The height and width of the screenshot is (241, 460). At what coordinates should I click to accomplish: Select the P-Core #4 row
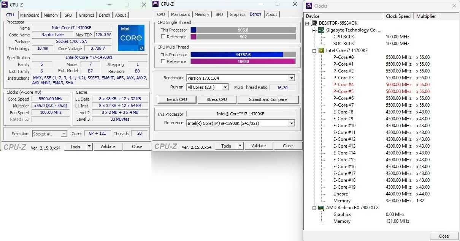(x=381, y=85)
